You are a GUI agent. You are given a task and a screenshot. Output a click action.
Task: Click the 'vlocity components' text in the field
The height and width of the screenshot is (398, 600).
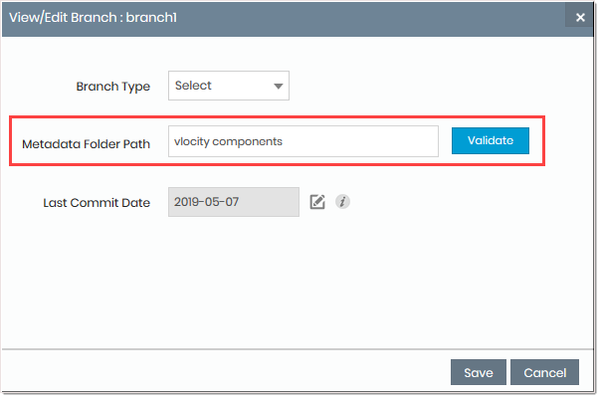(x=228, y=141)
